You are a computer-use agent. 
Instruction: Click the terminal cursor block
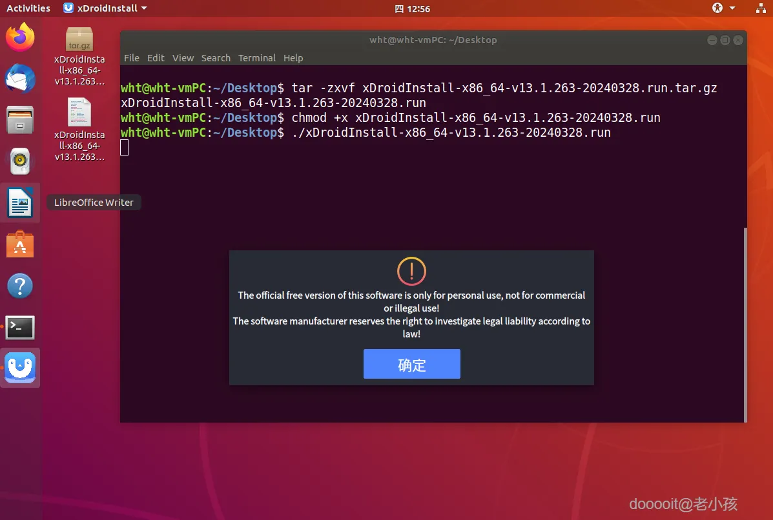tap(124, 147)
